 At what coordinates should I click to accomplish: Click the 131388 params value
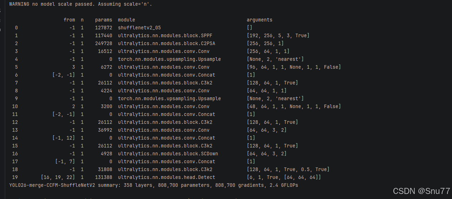[104, 177]
